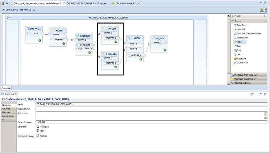Select the Data Source palette tool
This screenshot has height=154, width=270.
[242, 25]
